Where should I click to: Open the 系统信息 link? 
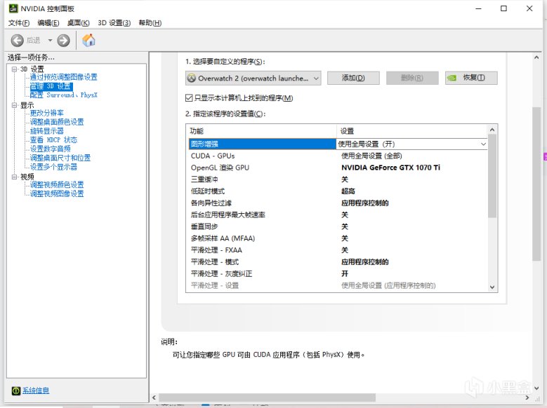(x=36, y=390)
